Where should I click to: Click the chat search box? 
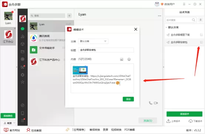tap(47, 16)
